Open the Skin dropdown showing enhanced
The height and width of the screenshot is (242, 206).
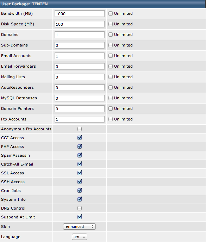click(79, 227)
